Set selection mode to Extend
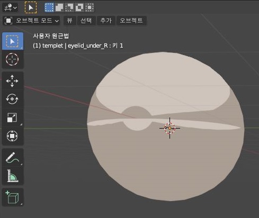259x218 pixels. [x=59, y=7]
